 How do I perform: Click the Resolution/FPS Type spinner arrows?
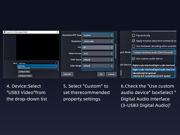click(111, 35)
